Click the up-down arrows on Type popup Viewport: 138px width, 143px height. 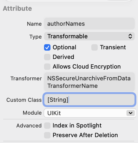[x=130, y=36]
